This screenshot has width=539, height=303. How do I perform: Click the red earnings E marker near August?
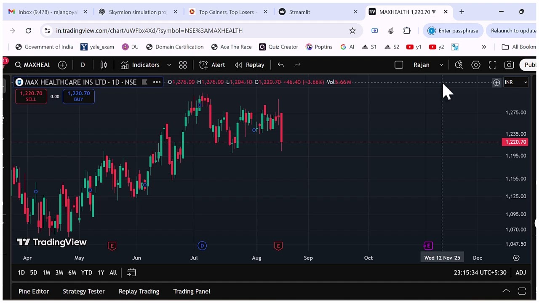[x=278, y=246]
